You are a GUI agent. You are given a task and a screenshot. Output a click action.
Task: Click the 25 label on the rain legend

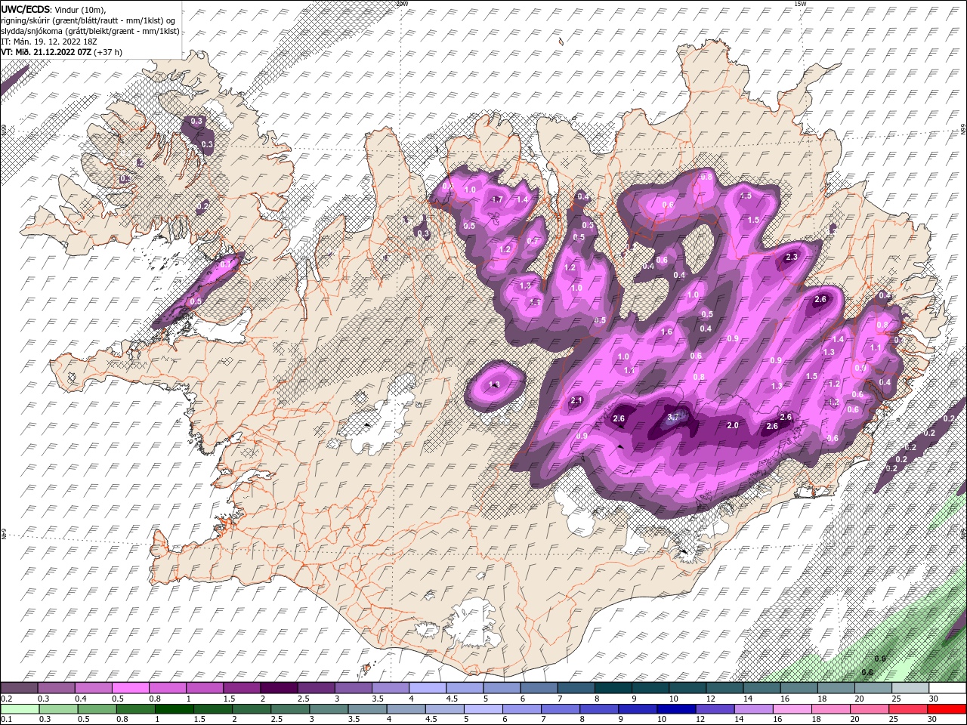(x=893, y=719)
